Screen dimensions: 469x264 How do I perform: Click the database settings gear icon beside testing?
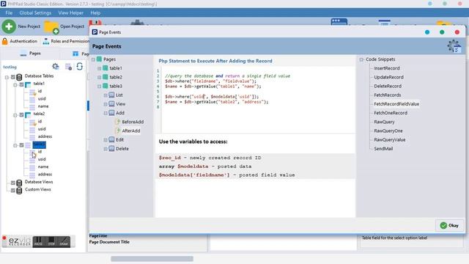click(x=56, y=67)
